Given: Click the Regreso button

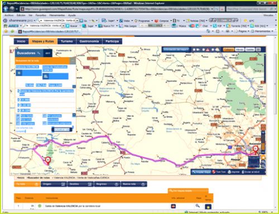Looking at the screenshot, I should pyautogui.click(x=107, y=184).
